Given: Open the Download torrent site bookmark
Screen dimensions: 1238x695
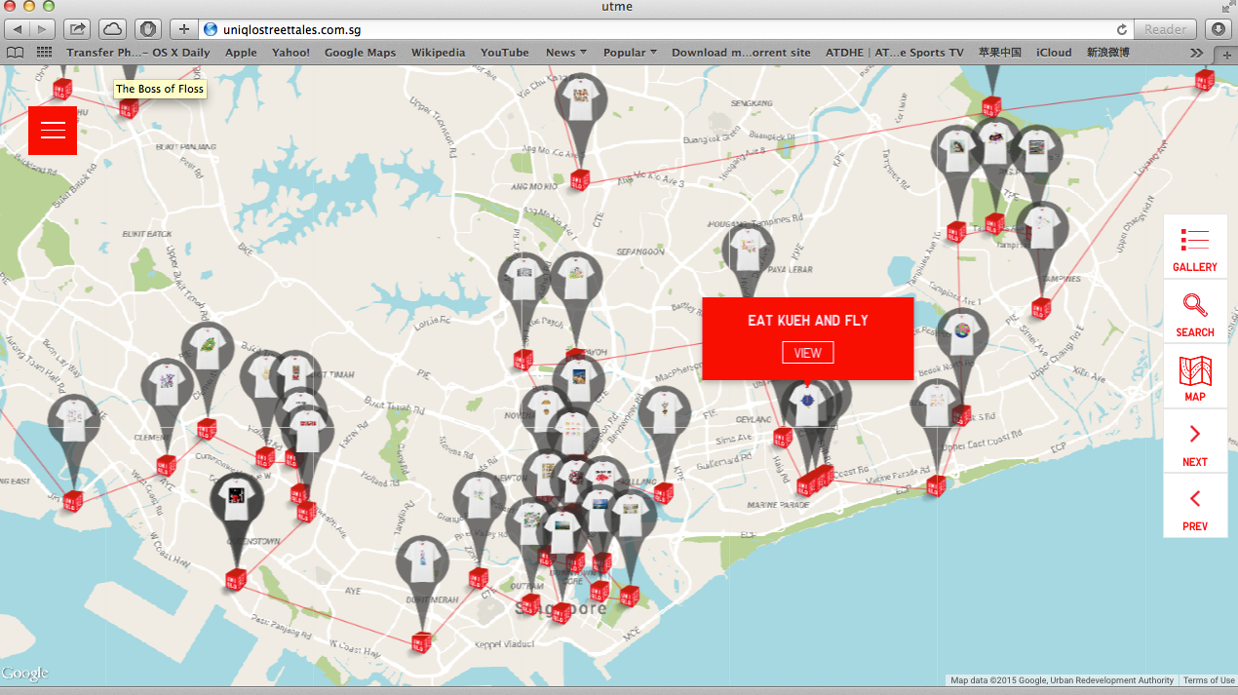Looking at the screenshot, I should click(741, 53).
